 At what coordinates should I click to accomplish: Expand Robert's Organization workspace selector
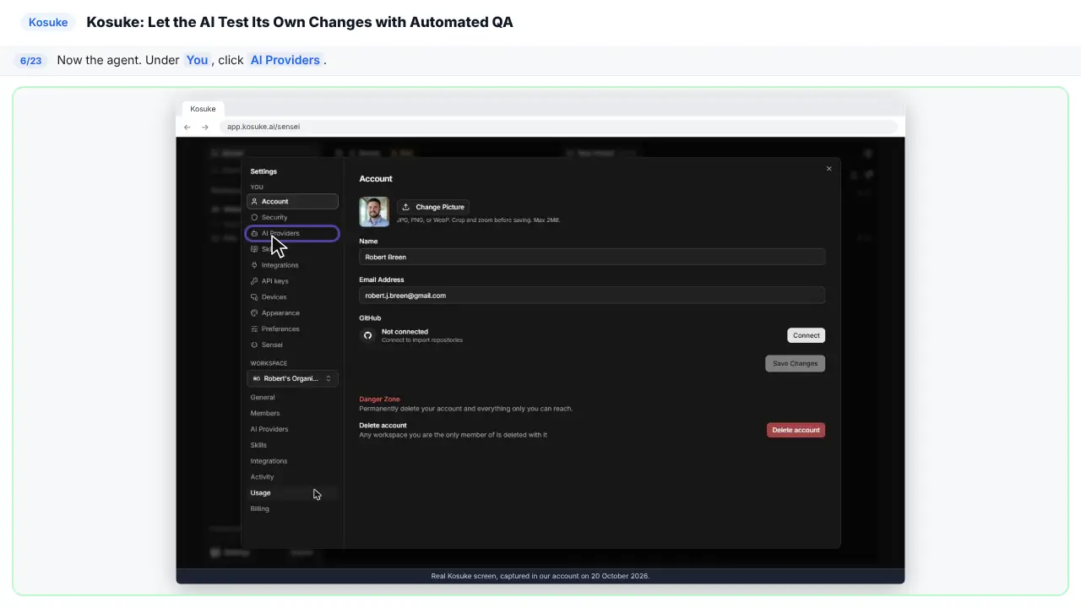pyautogui.click(x=292, y=378)
